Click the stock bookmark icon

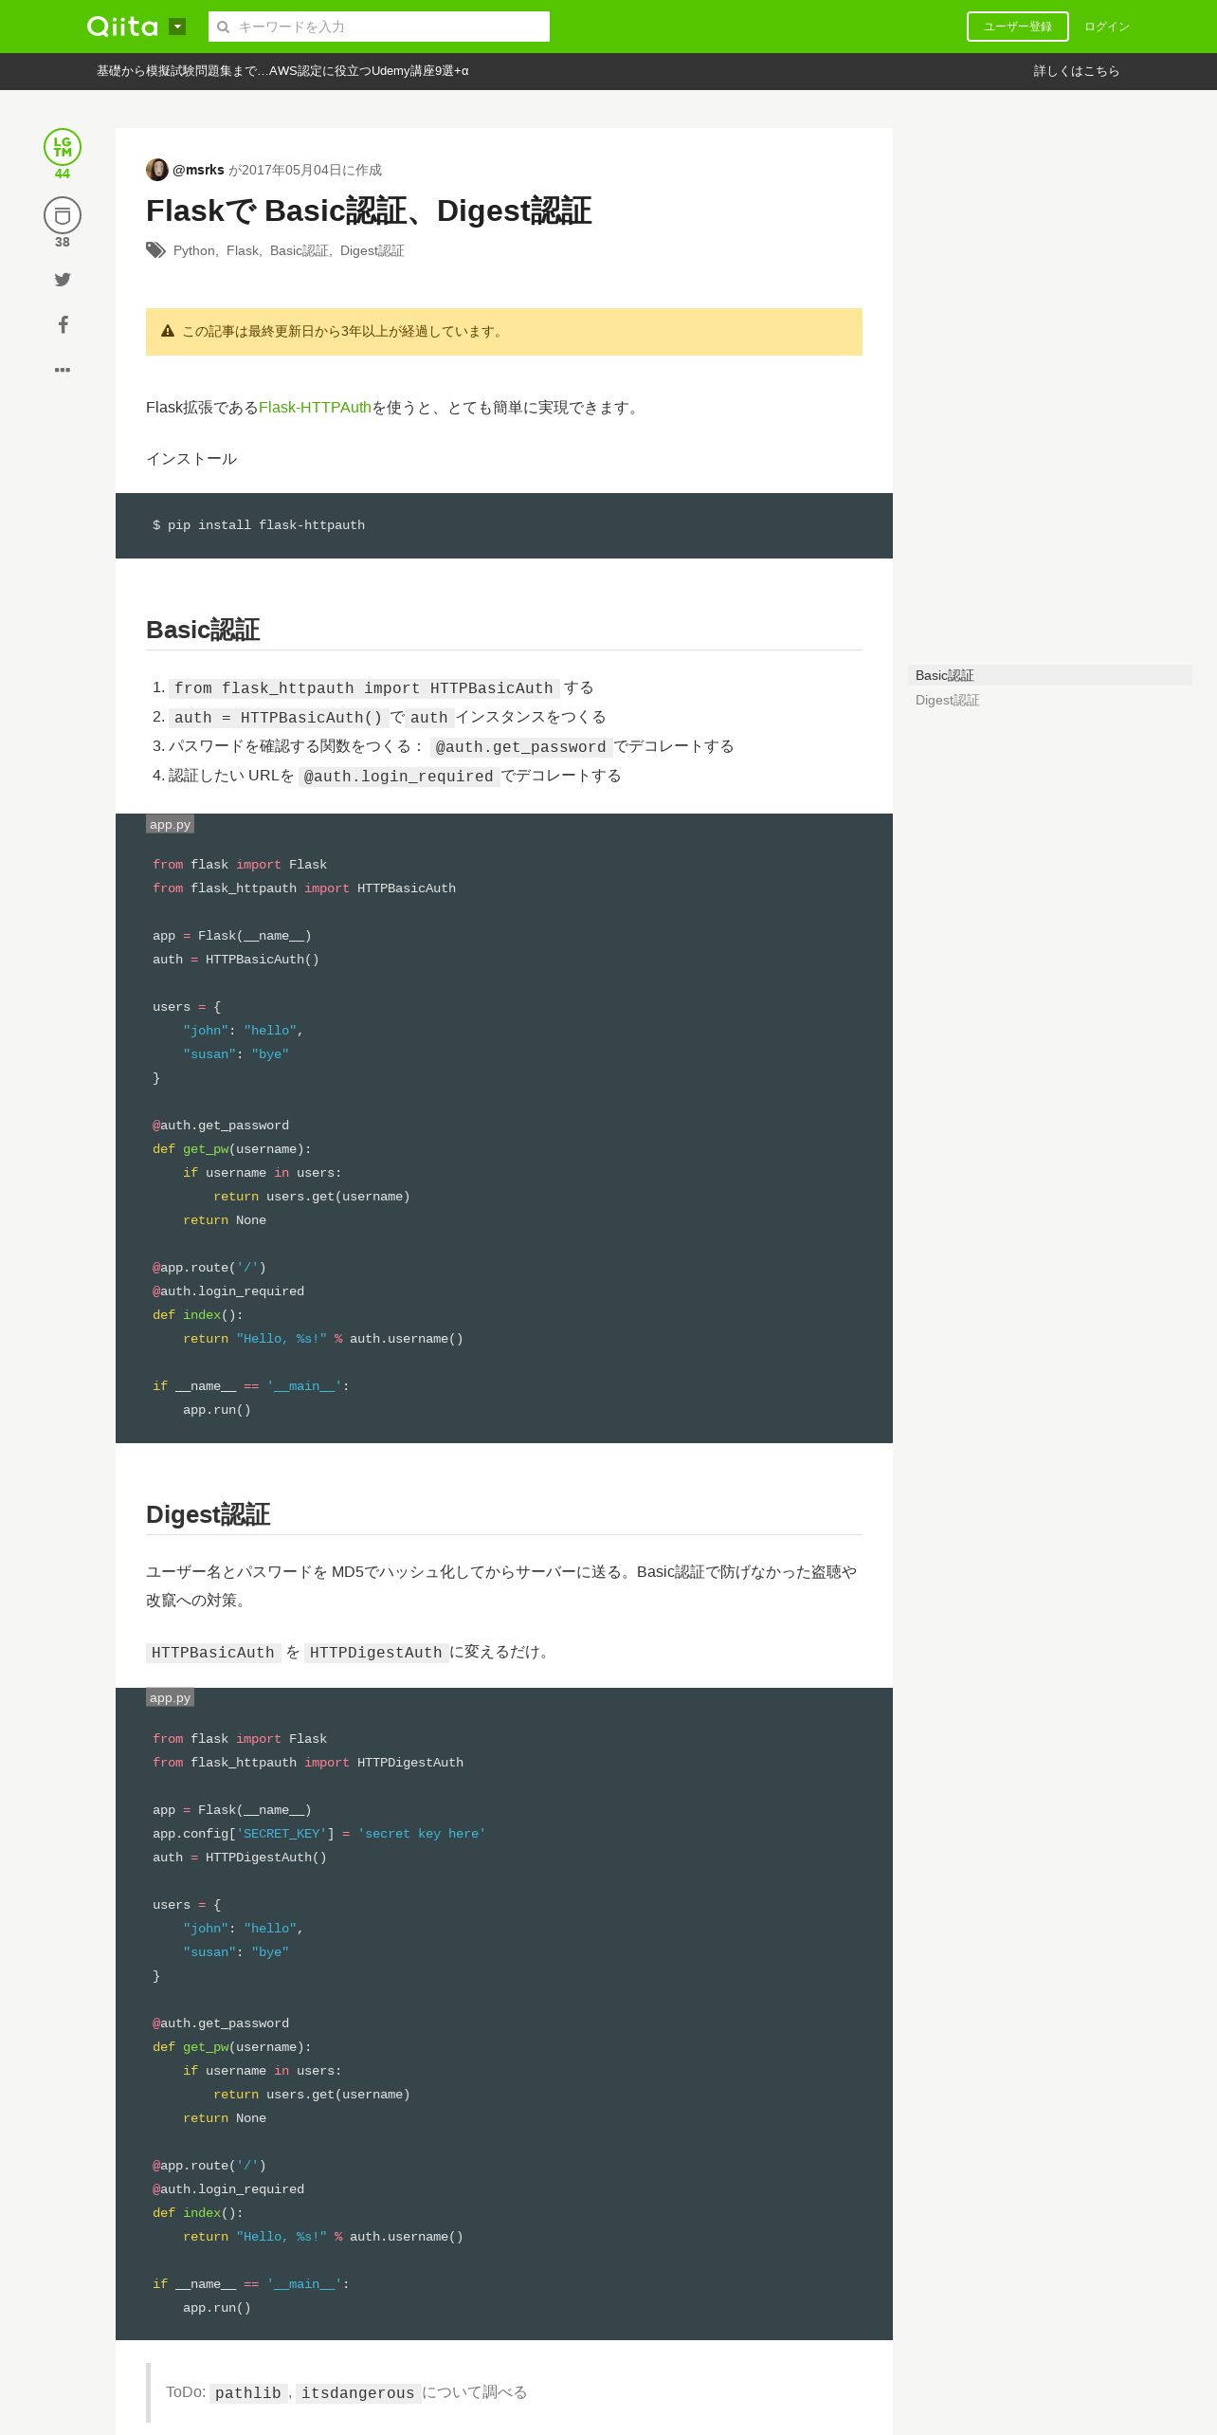pyautogui.click(x=63, y=215)
